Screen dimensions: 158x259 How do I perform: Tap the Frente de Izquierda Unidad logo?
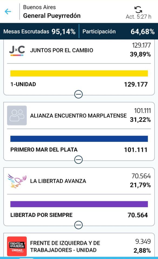(17, 246)
